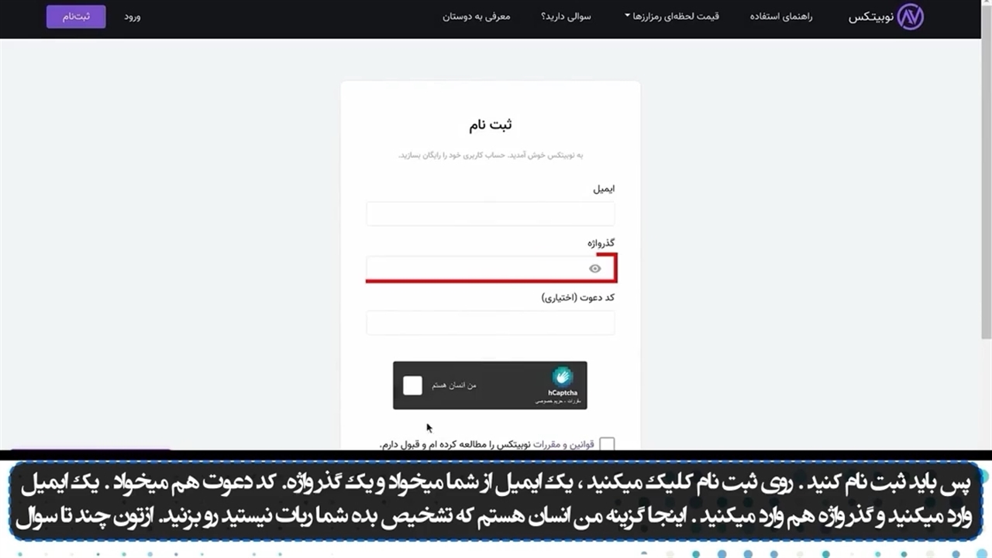Viewport: 992px width, 558px height.
Task: Expand the 'قیمت لحظه‌ای رمزارزها' dropdown arrow
Action: tap(628, 16)
